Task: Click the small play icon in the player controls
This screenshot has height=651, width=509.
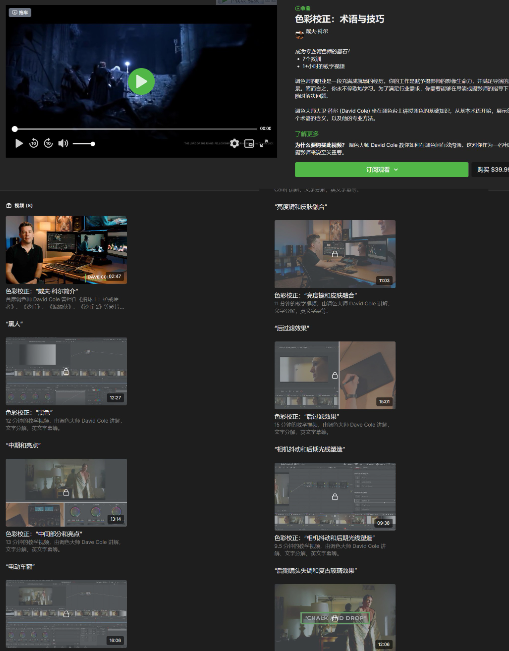Action: click(19, 144)
